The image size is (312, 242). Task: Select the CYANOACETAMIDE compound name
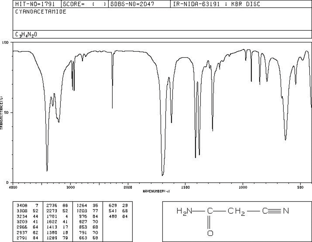point(40,12)
